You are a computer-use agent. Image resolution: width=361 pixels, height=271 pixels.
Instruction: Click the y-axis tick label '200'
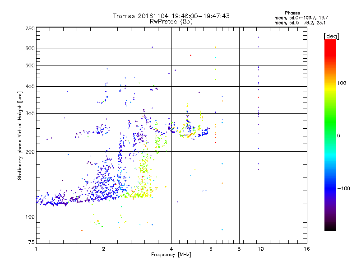click(x=30, y=152)
